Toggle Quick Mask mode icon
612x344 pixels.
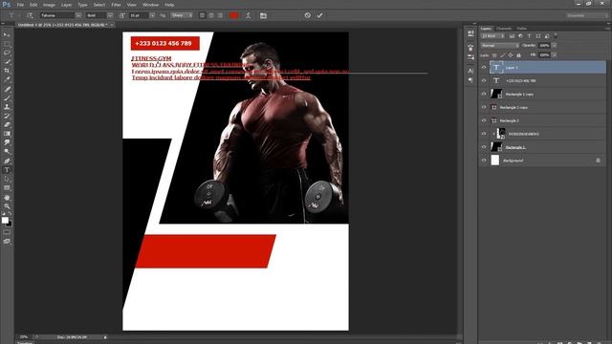7,232
